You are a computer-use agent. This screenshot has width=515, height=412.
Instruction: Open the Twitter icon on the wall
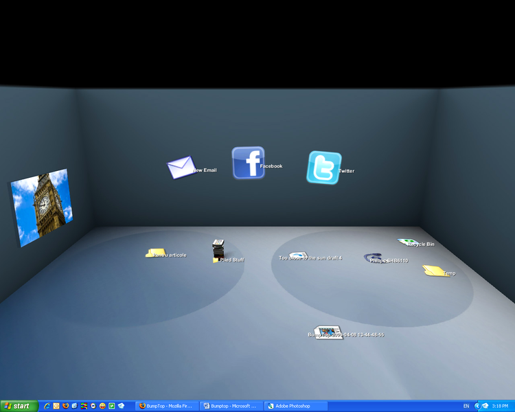coord(324,168)
